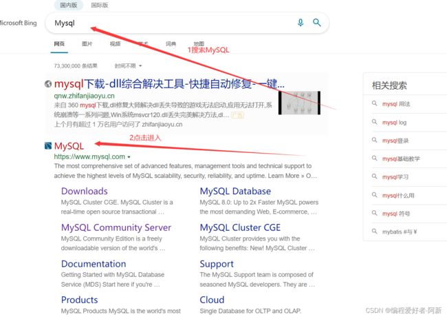Select the 国内版 toggle
Image resolution: width=447 pixels, height=317 pixels.
[x=68, y=5]
